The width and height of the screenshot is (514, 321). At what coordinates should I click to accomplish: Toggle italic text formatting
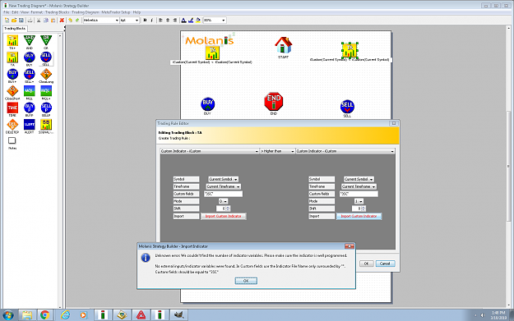[x=152, y=21]
